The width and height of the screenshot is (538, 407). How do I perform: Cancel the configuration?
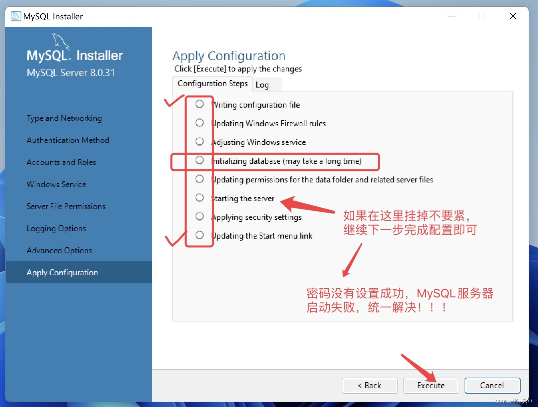click(x=492, y=386)
